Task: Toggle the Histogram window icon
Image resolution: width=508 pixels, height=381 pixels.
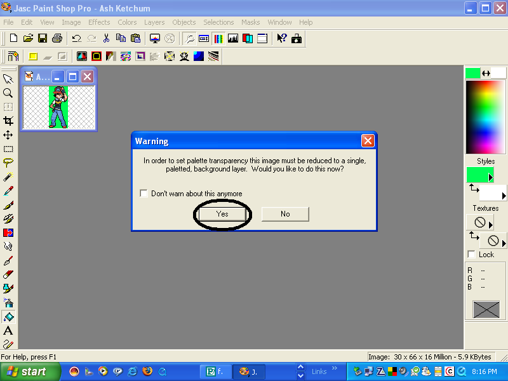Action: click(x=233, y=39)
